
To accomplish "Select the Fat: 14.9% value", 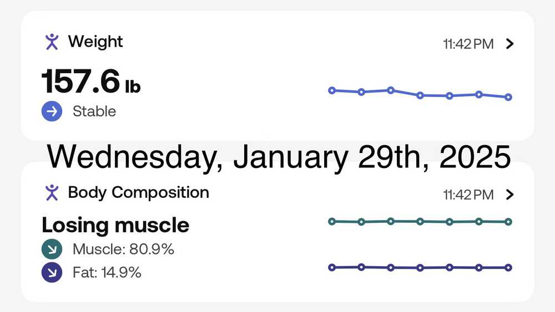I will pos(107,273).
